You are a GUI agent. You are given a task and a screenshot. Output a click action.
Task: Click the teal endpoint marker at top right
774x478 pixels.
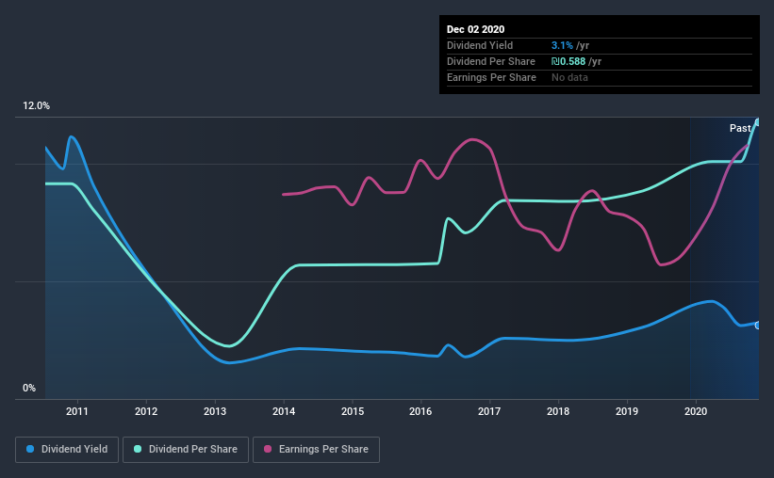(757, 122)
